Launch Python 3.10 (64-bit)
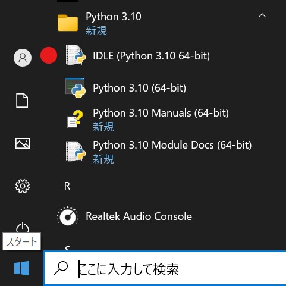 139,88
